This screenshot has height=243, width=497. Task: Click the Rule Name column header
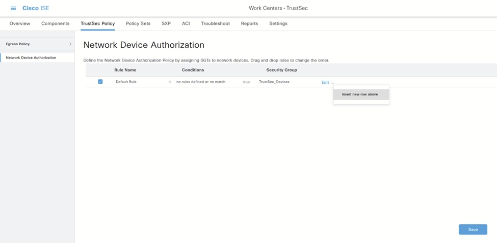point(125,70)
